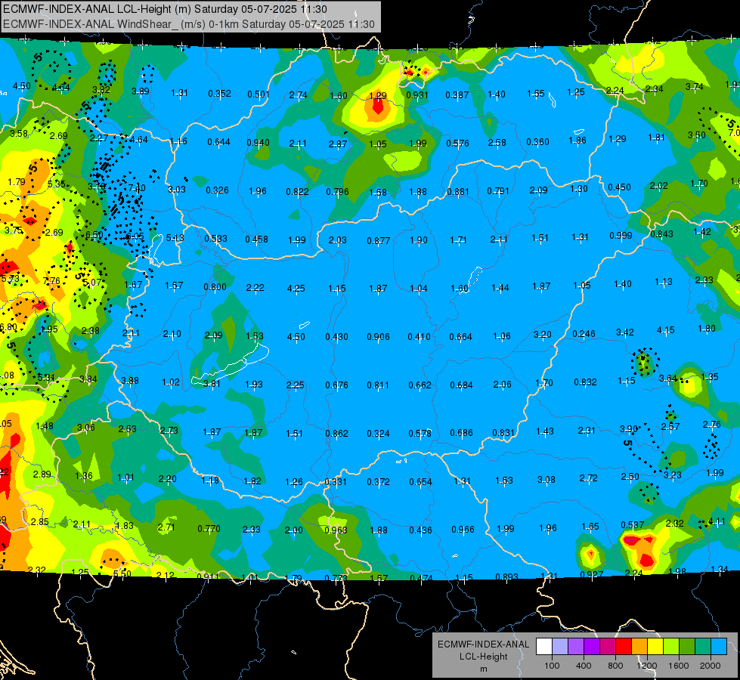740x680 pixels.
Task: Click the wind shear value 0.537
Action: 633,525
